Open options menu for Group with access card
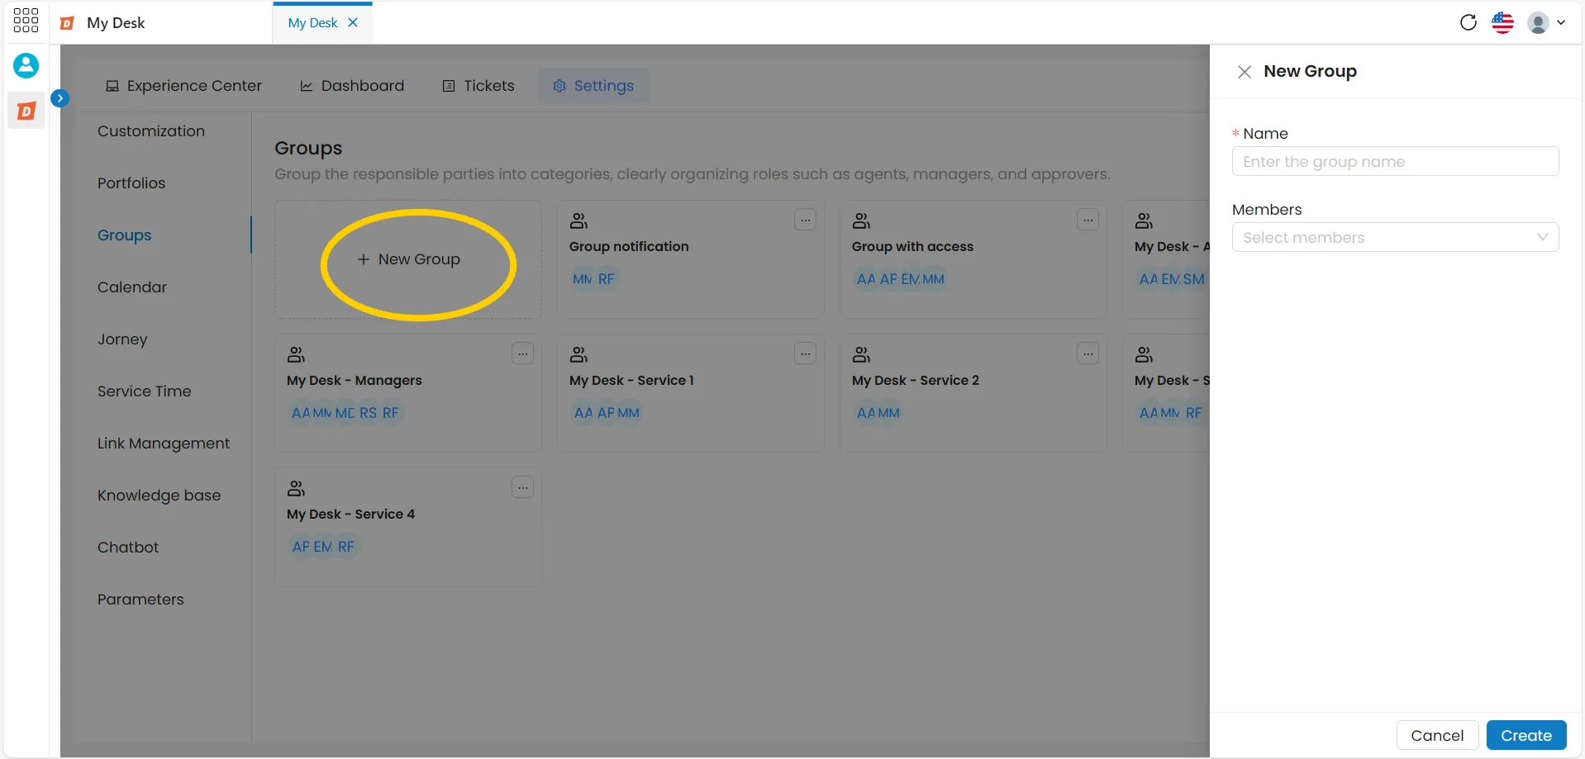This screenshot has width=1585, height=759. coord(1088,220)
